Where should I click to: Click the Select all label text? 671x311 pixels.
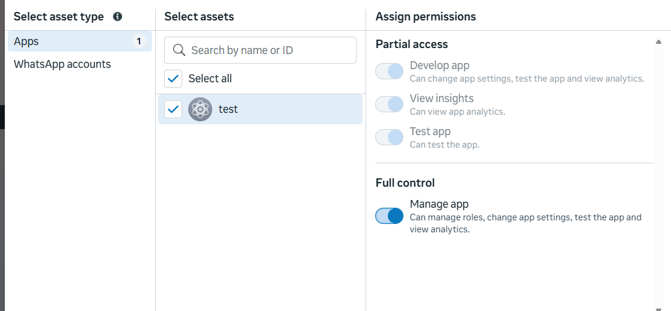tap(210, 79)
